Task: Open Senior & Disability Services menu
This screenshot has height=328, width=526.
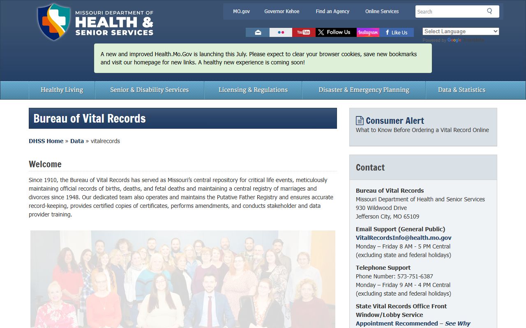Action: tap(150, 90)
